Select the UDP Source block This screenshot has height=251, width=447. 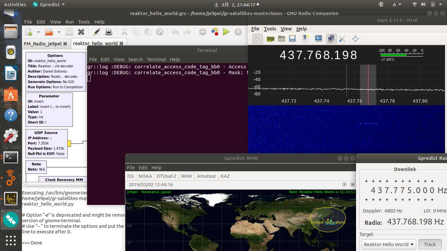pos(46,143)
